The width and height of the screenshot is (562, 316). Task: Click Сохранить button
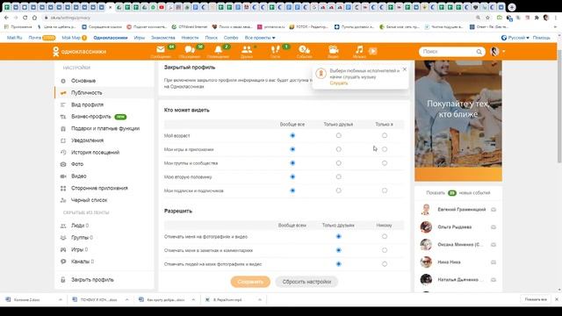coord(250,282)
